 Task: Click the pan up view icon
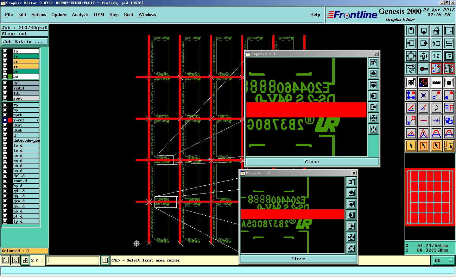411,31
